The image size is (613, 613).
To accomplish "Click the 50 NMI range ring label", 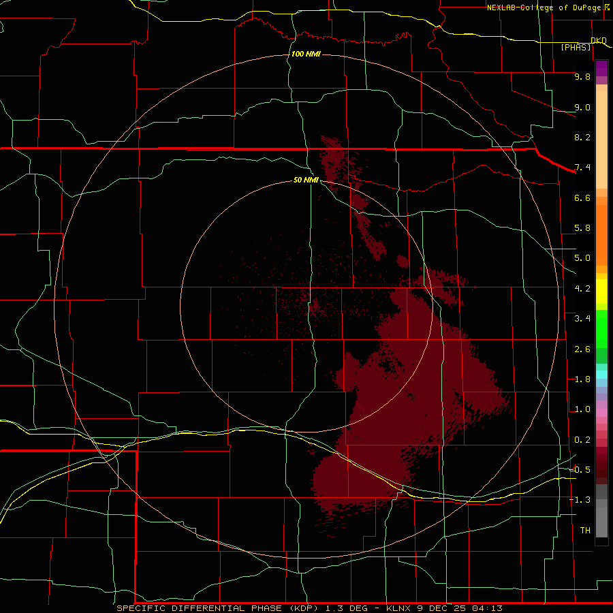I will click(x=306, y=180).
